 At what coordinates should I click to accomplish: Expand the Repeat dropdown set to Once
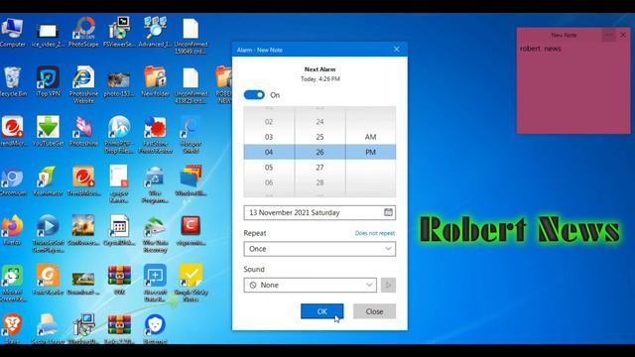coord(319,249)
